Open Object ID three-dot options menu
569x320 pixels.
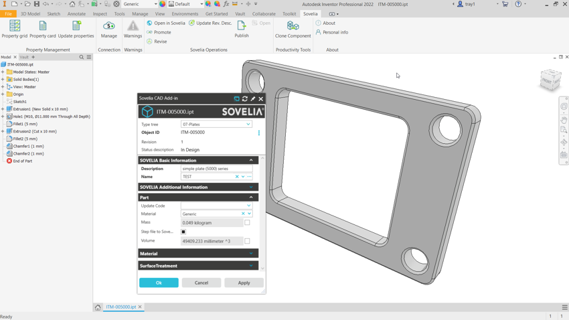pyautogui.click(x=259, y=133)
